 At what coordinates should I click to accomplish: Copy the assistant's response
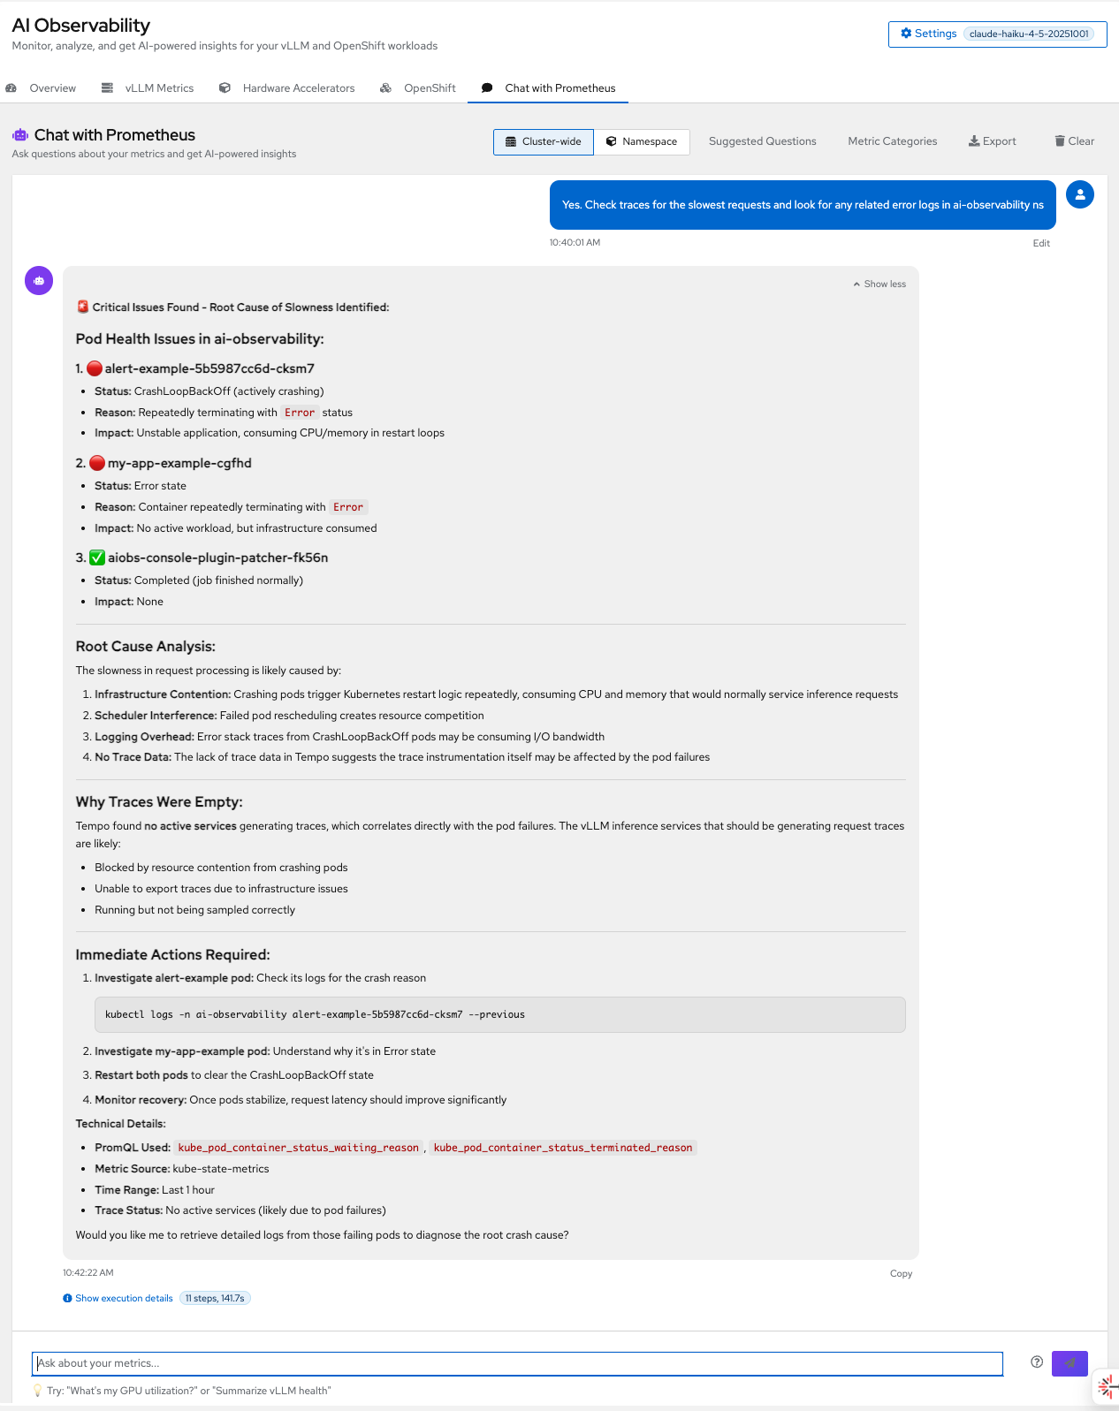pos(901,1273)
